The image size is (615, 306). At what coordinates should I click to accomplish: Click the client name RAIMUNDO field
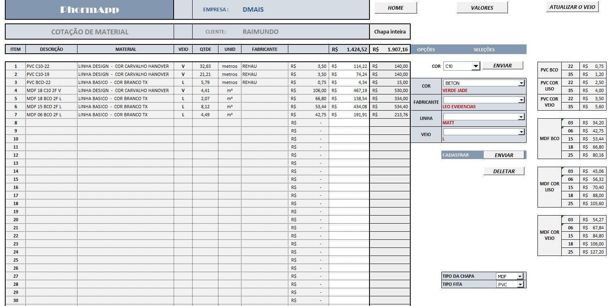(x=260, y=32)
